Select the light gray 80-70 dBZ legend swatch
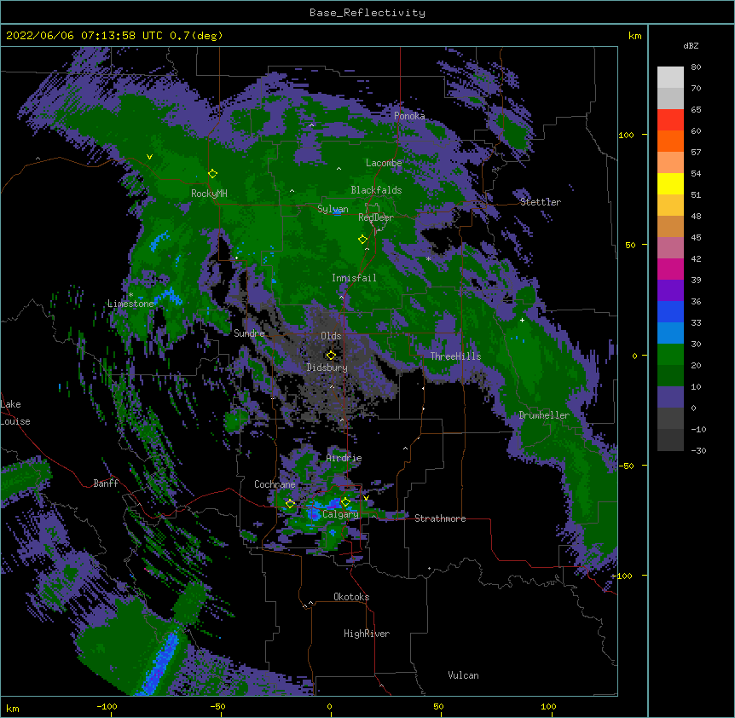Viewport: 735px width, 718px height. (x=670, y=78)
